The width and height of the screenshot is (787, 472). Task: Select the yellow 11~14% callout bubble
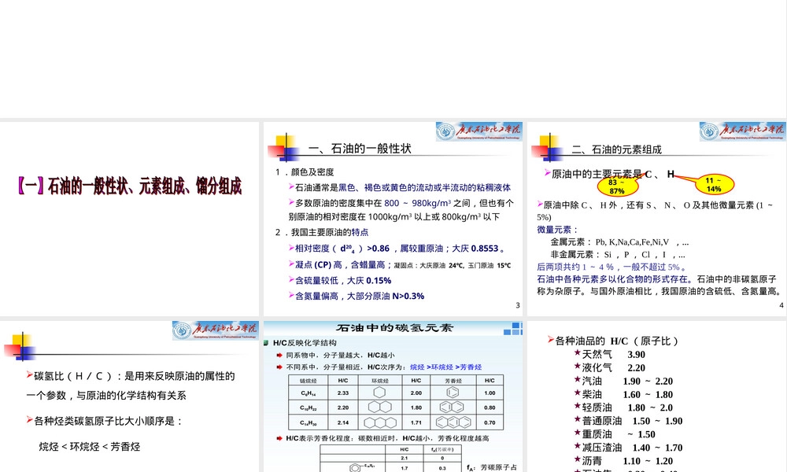coord(715,185)
